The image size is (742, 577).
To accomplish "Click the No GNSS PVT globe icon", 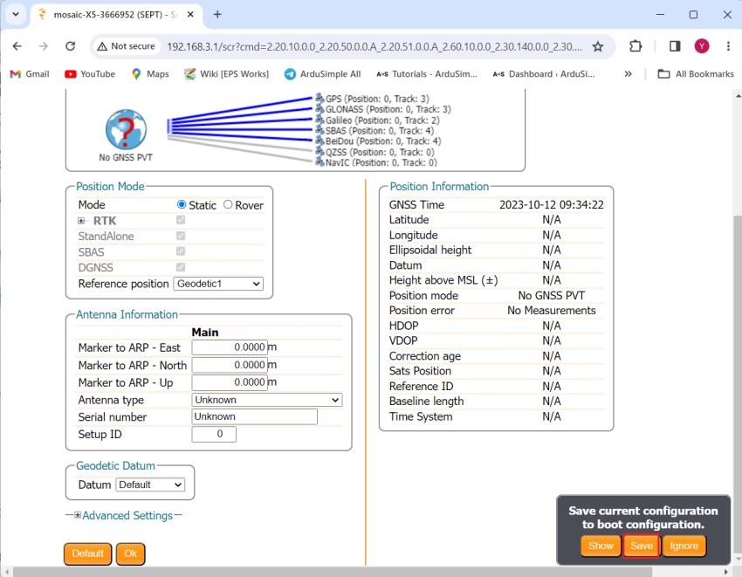I will click(126, 130).
